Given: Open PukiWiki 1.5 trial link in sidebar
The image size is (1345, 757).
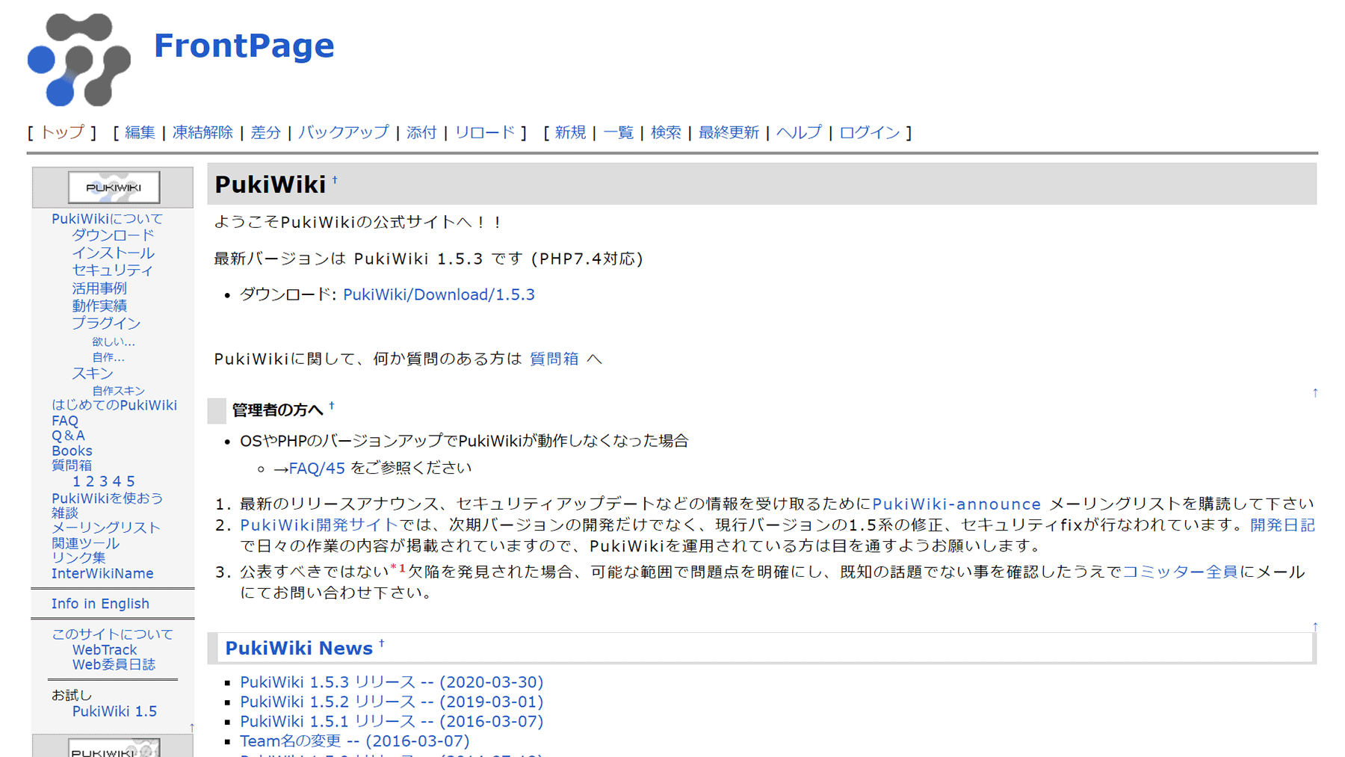Looking at the screenshot, I should click(114, 711).
